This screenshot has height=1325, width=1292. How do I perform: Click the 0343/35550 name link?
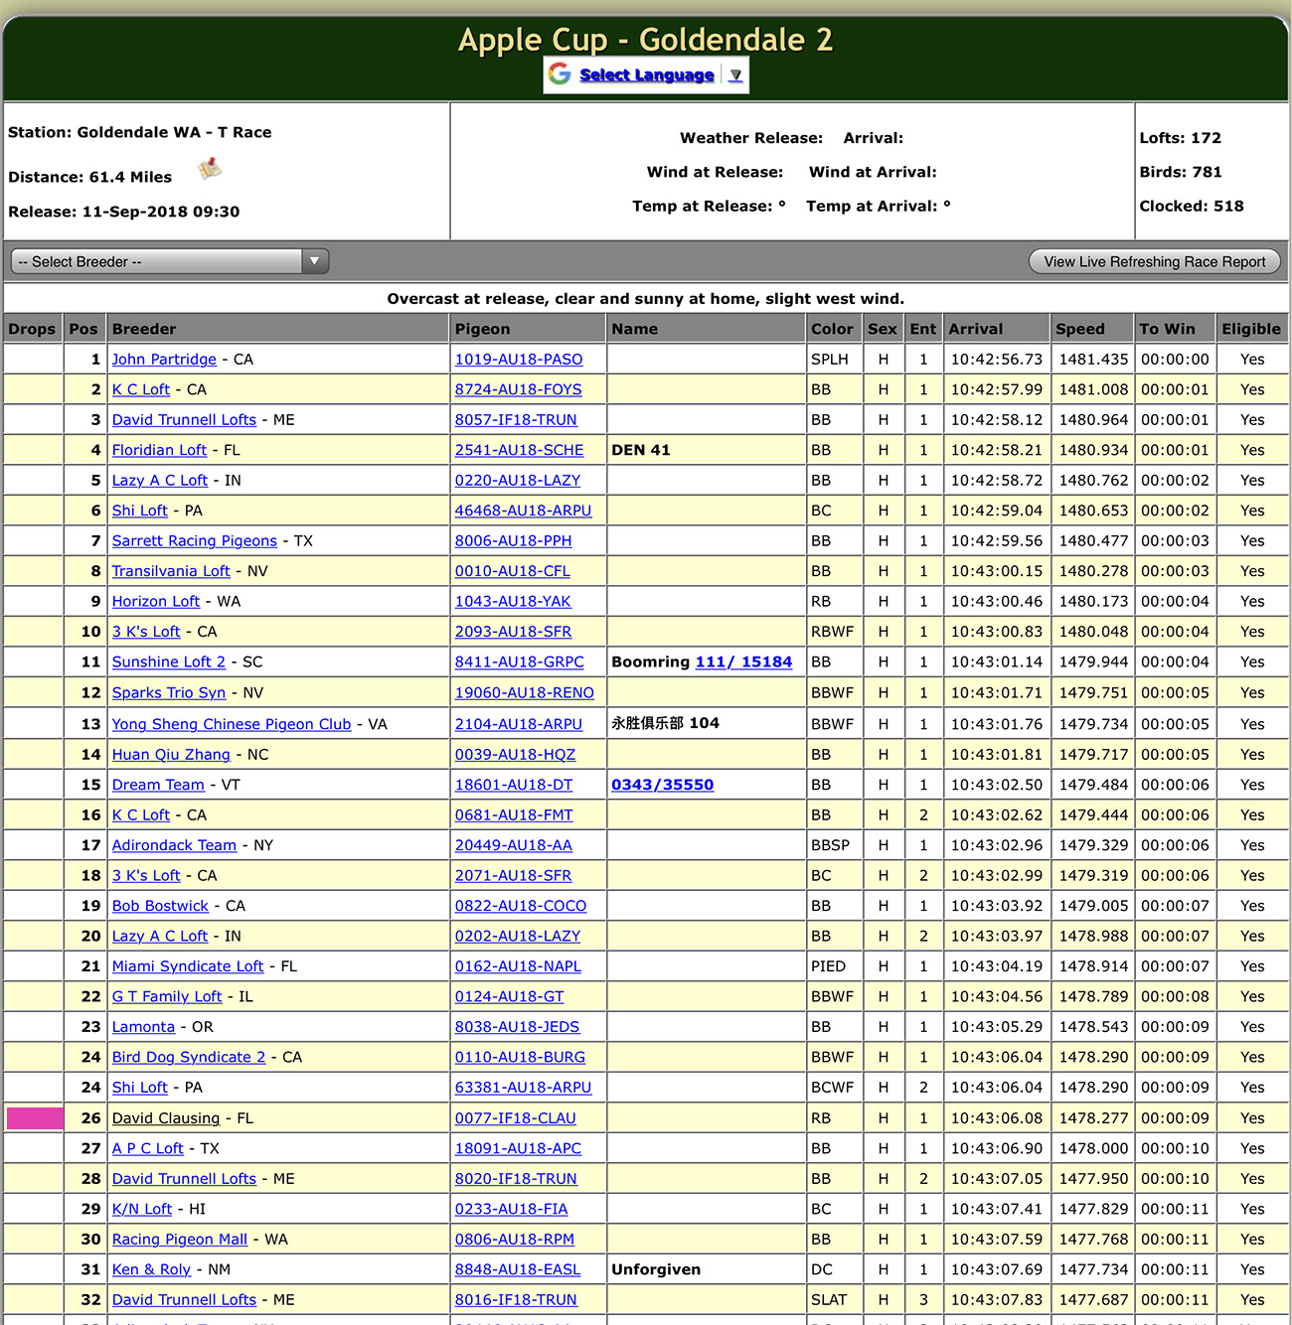click(x=662, y=785)
